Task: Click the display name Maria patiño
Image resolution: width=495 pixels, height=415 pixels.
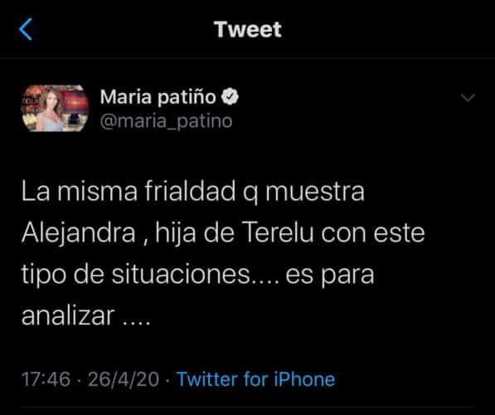Action: (158, 97)
